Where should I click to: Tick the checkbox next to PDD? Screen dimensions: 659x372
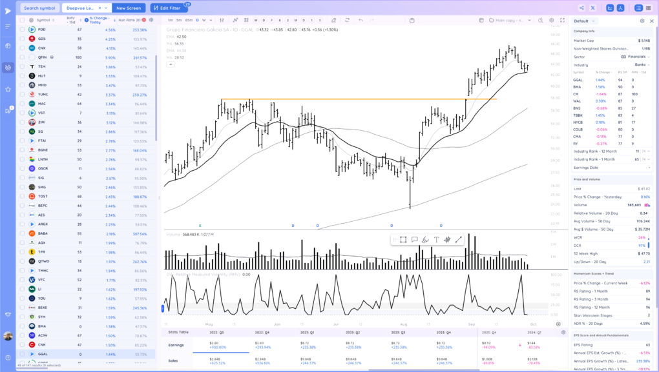coord(22,30)
